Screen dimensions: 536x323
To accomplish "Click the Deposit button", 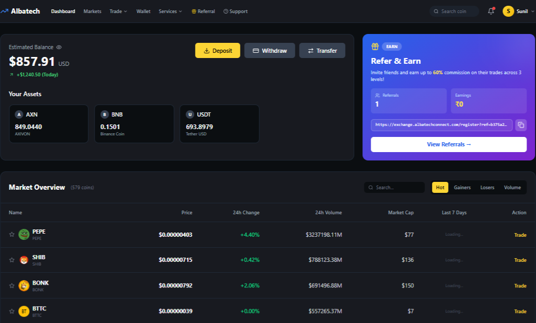I will 218,51.
